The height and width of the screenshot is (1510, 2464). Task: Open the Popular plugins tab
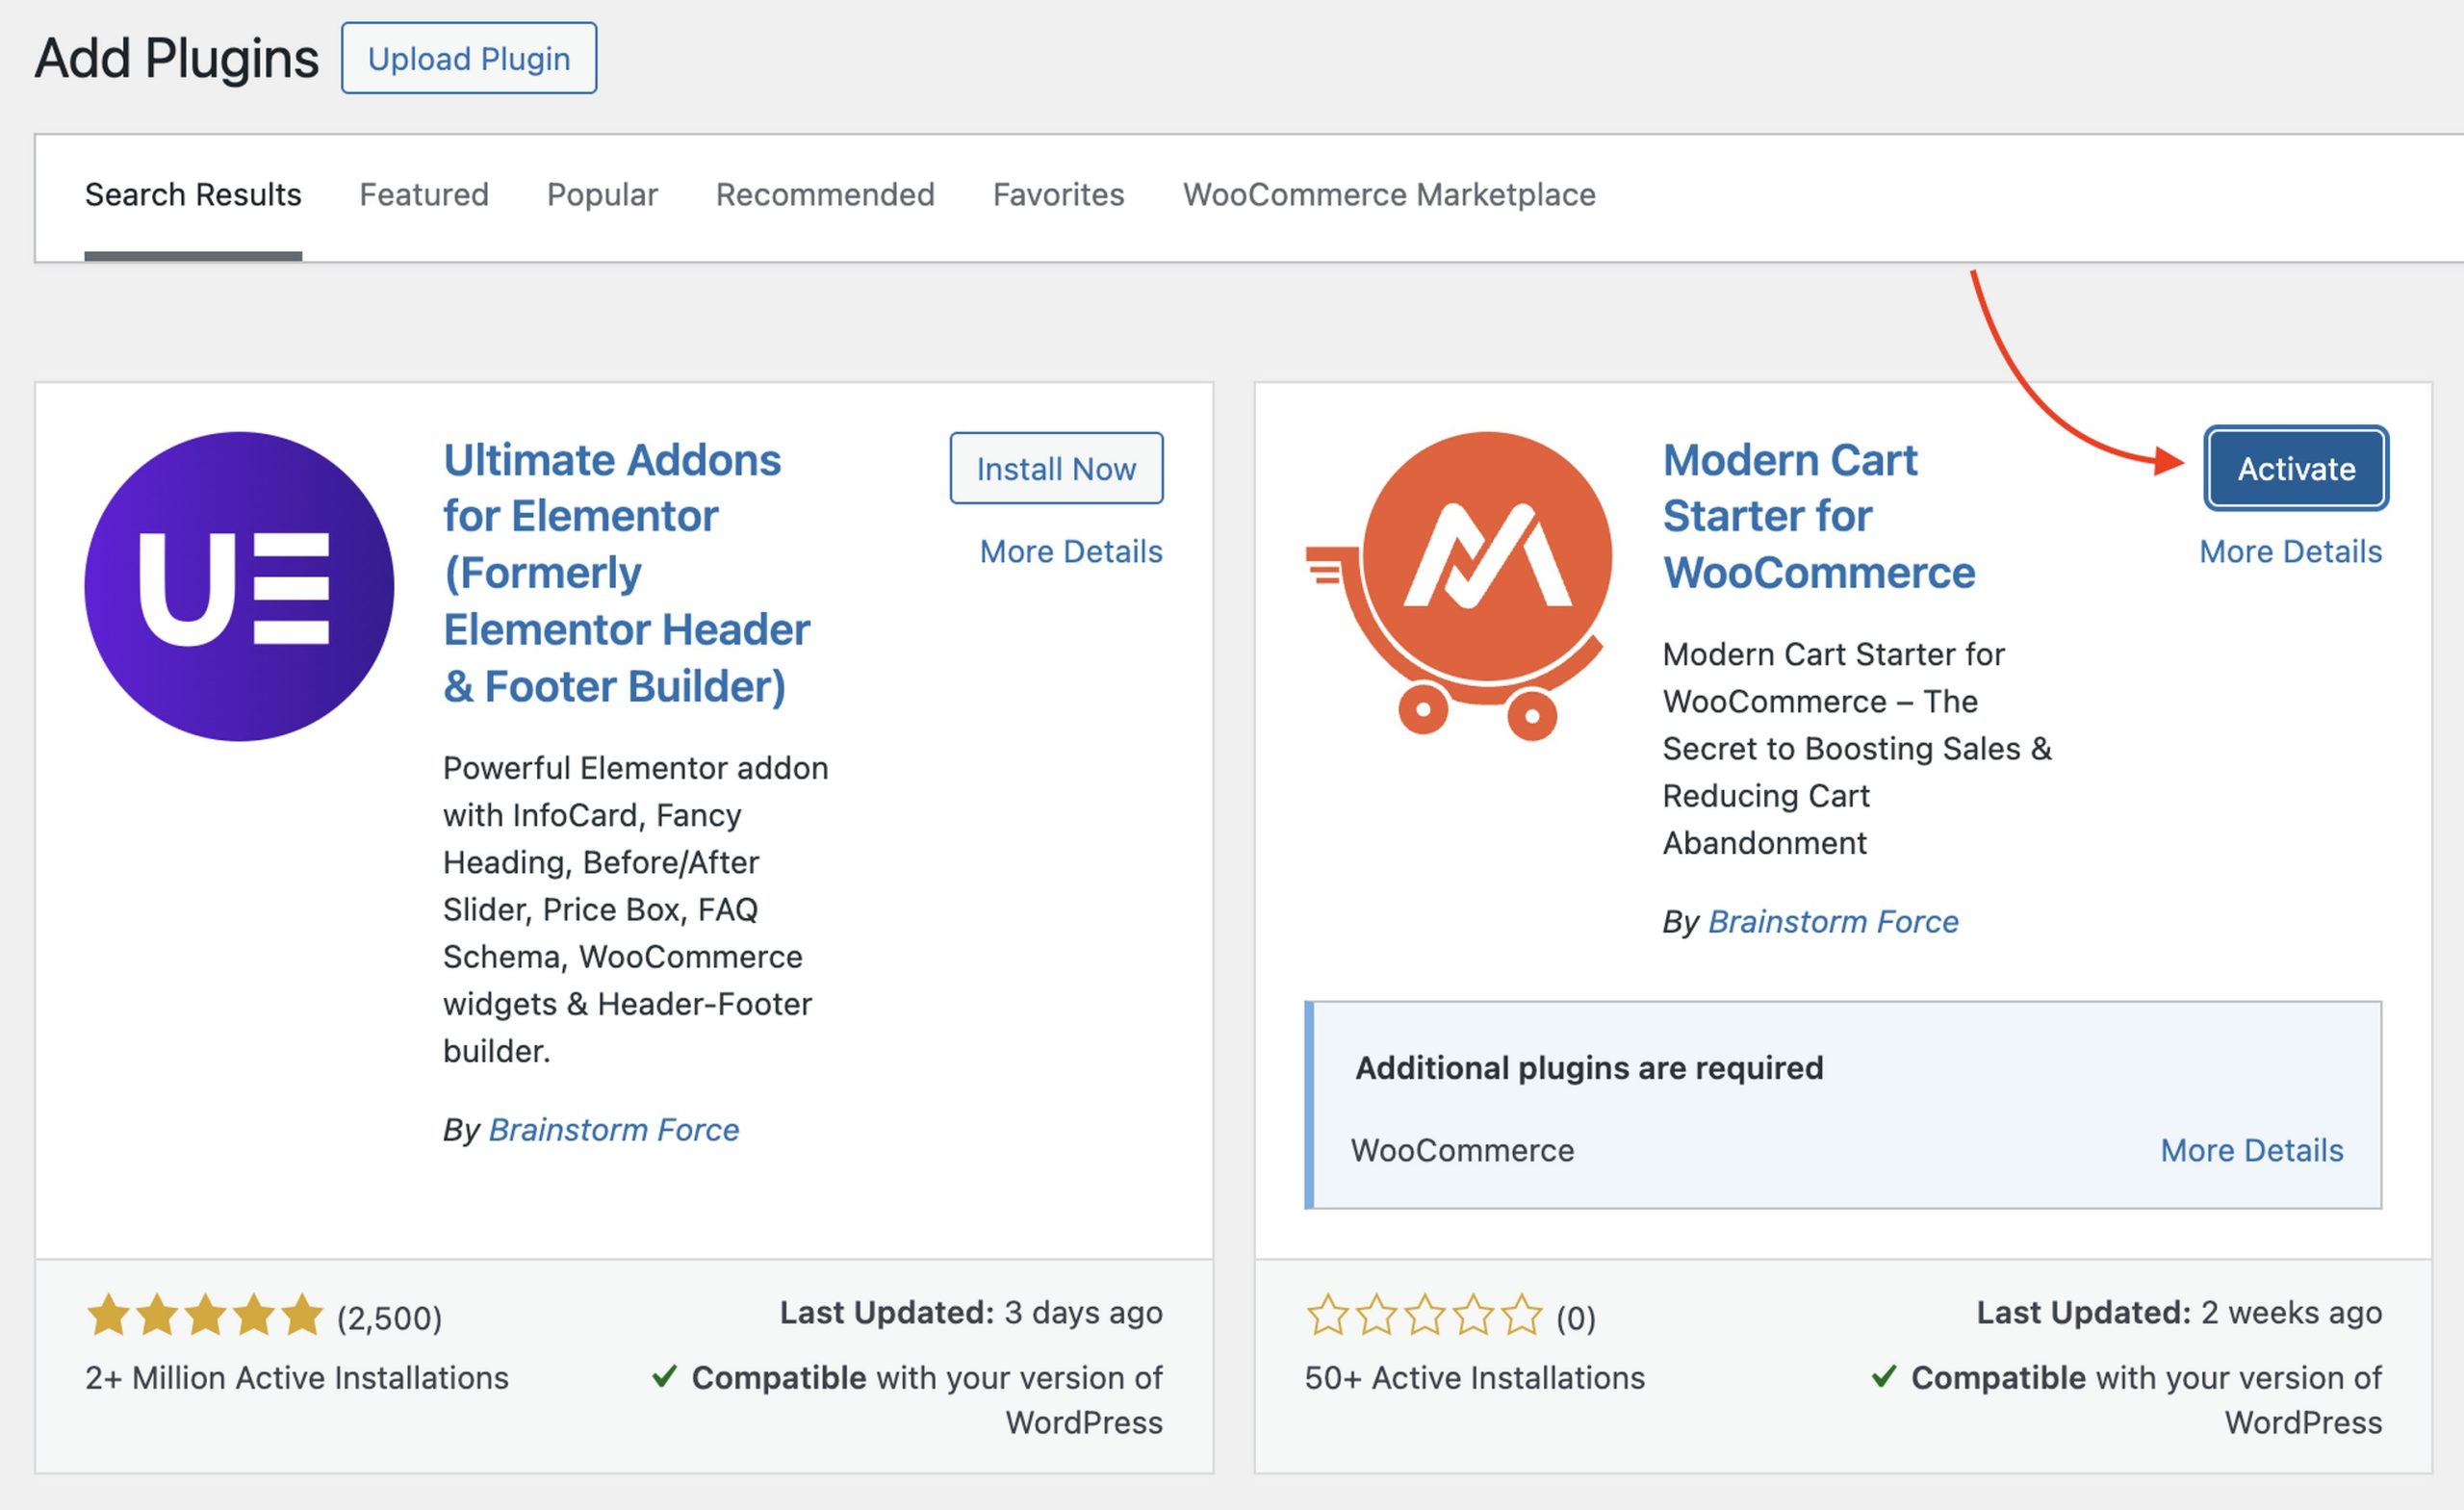602,194
